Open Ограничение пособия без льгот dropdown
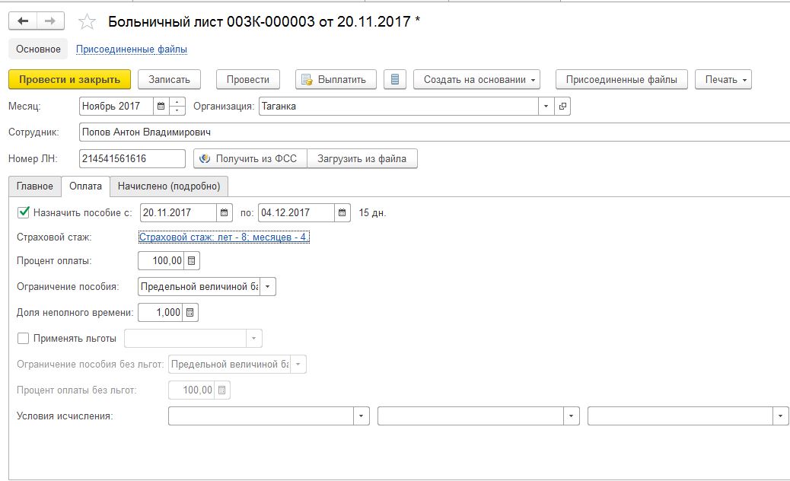The image size is (790, 481). (x=298, y=364)
